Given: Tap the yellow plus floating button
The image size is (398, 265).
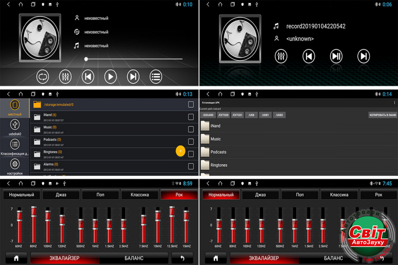Looking at the screenshot, I should tap(180, 151).
